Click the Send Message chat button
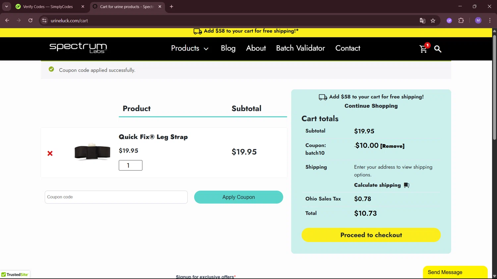 click(x=455, y=272)
